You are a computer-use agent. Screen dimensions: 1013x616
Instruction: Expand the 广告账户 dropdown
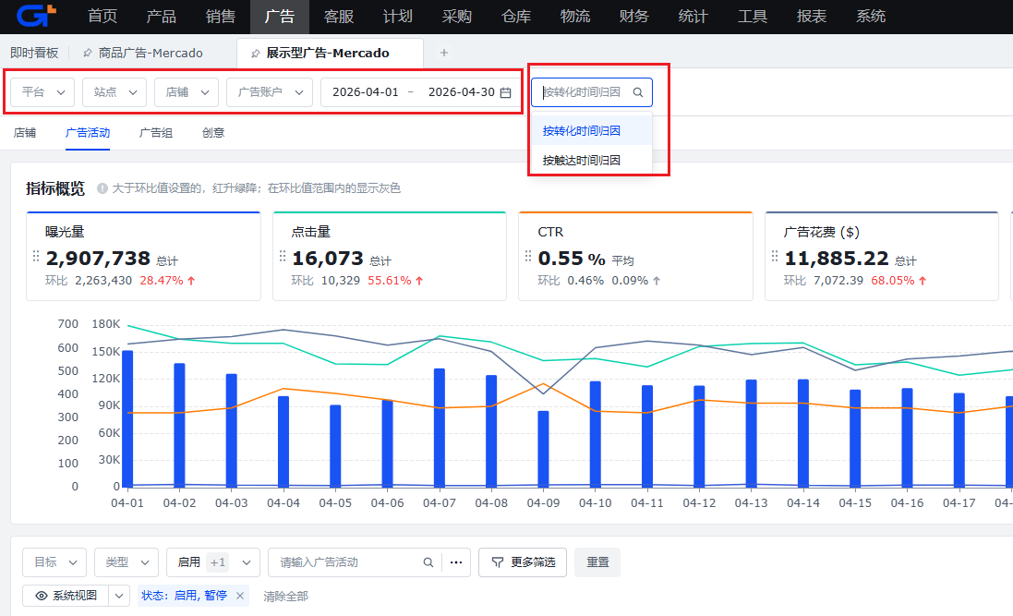(270, 92)
